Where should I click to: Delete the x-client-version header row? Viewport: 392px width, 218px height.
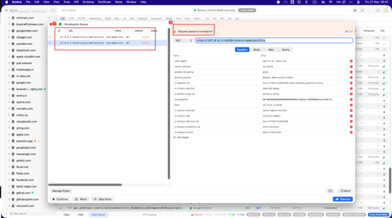tap(351, 88)
